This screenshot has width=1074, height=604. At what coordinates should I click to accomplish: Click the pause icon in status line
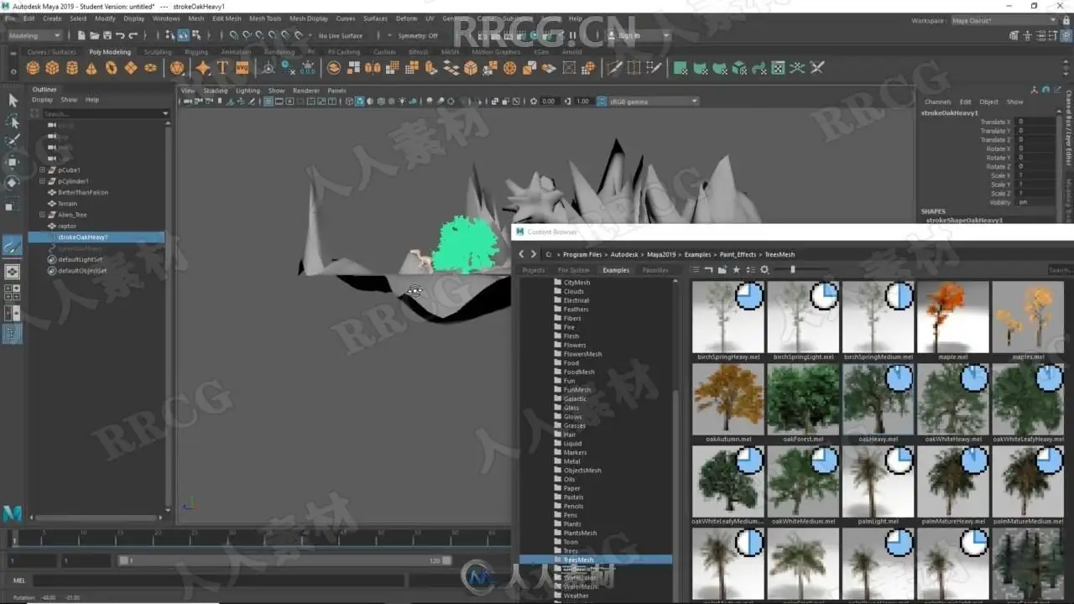point(574,35)
